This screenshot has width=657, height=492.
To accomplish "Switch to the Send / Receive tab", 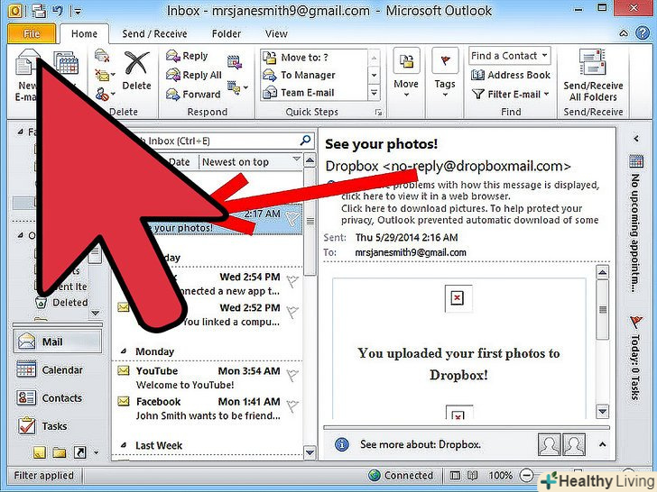I will point(154,33).
